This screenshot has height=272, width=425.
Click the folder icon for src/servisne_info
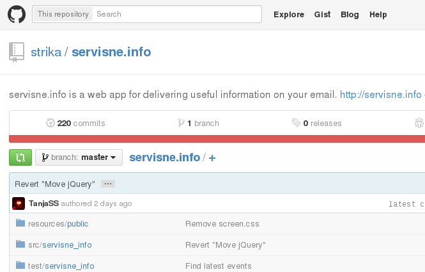[x=20, y=244]
